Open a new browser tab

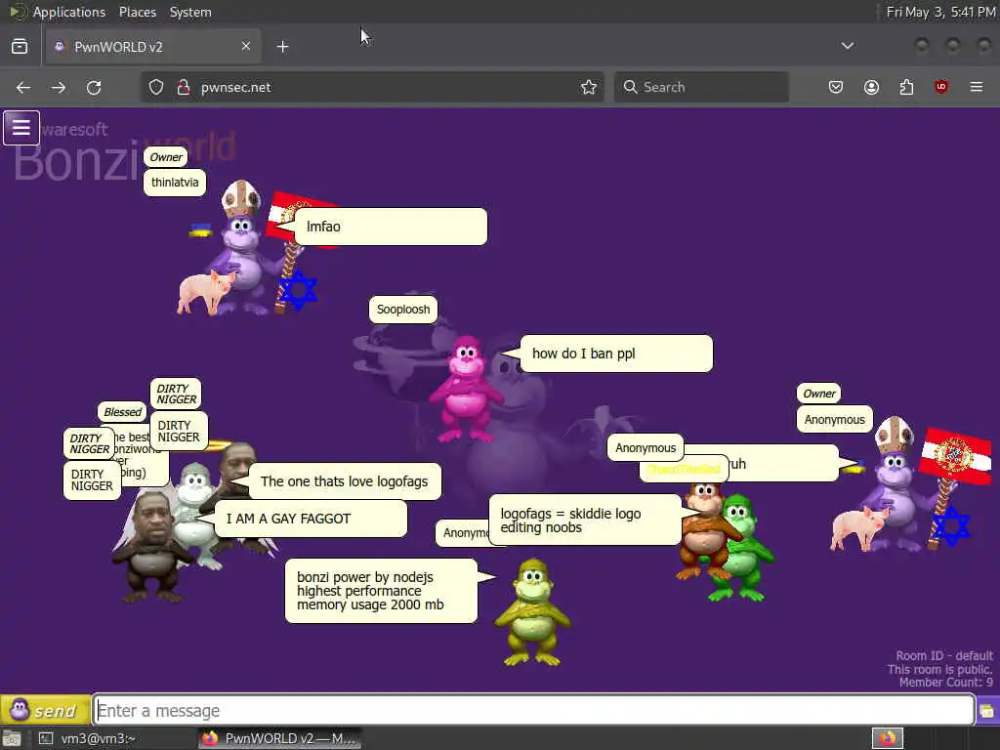click(x=282, y=47)
